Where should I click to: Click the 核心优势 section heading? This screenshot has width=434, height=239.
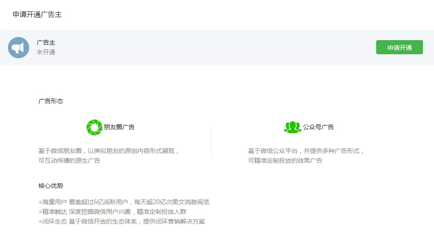click(x=51, y=186)
